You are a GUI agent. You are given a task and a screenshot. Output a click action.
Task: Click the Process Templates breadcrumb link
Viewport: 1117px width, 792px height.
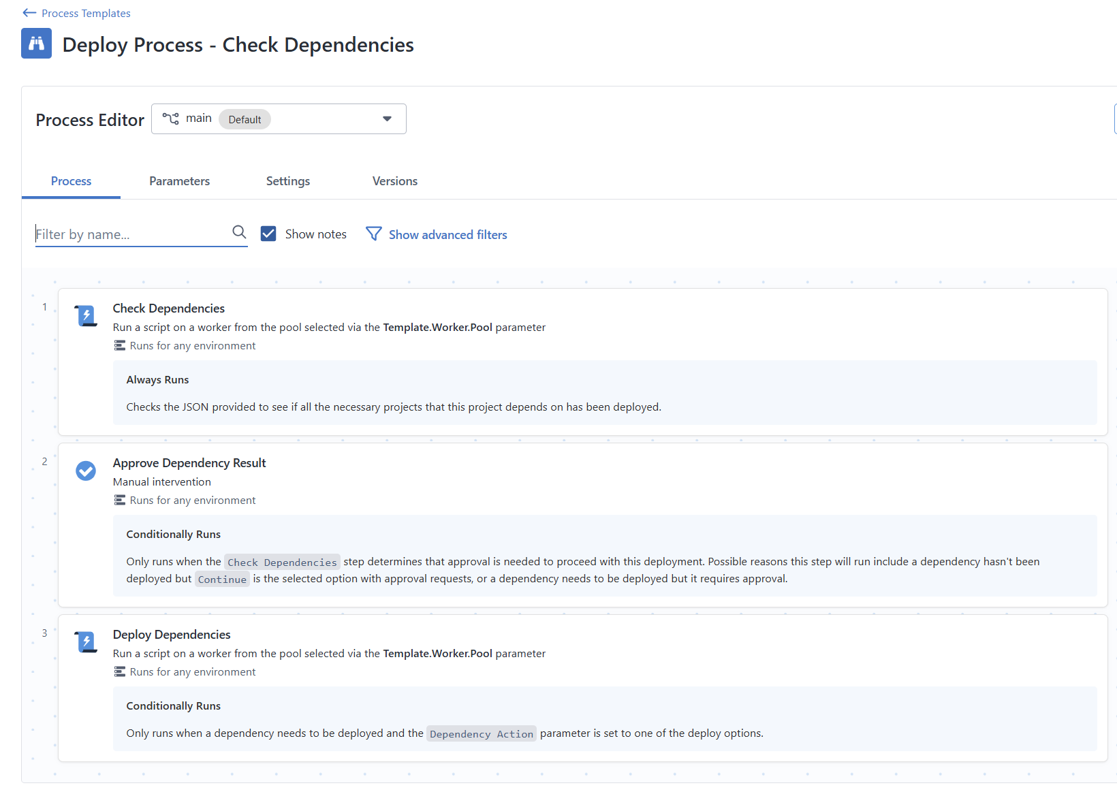coord(85,12)
